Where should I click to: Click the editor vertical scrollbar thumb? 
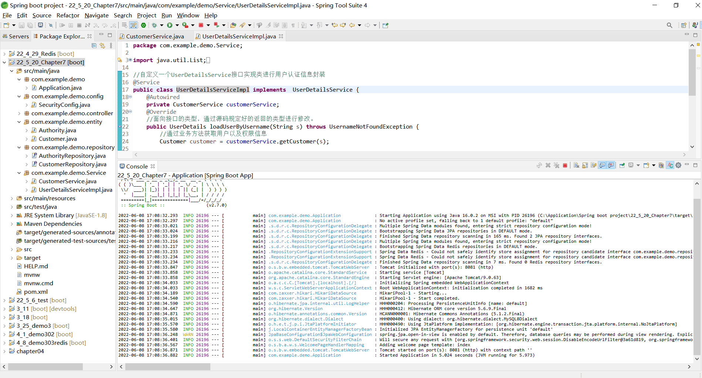pos(692,72)
